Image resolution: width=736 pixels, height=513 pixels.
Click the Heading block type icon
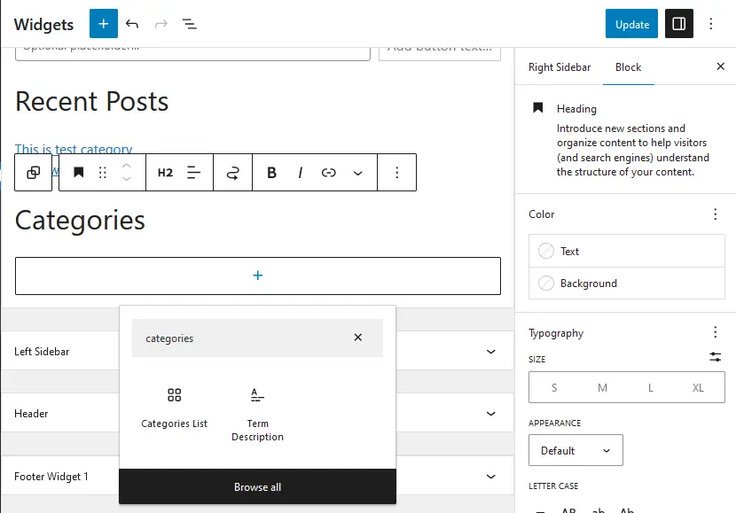[78, 173]
